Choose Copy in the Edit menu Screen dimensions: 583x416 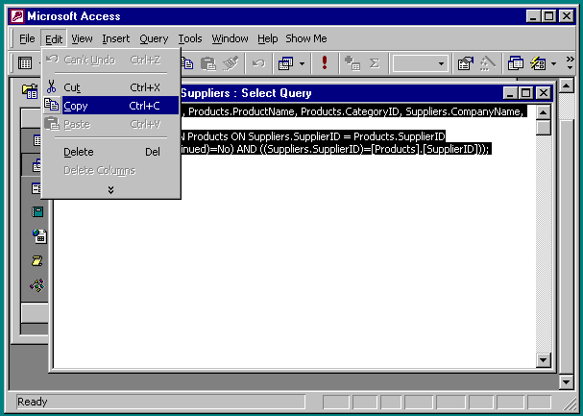[x=111, y=106]
